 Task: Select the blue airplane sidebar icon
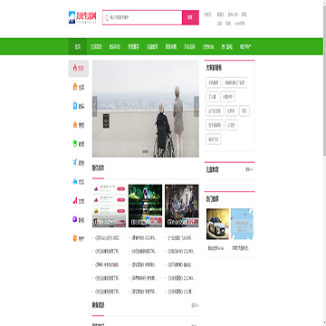[x=75, y=162]
